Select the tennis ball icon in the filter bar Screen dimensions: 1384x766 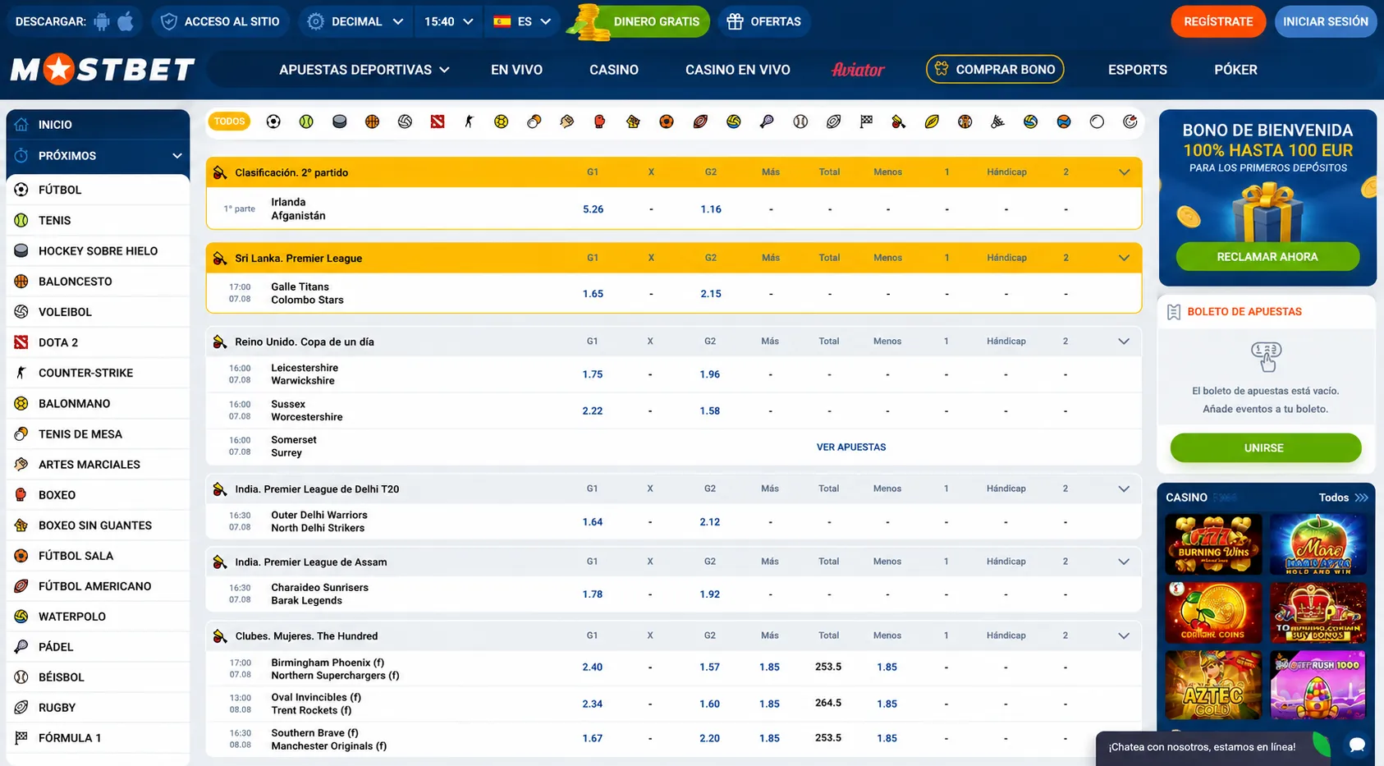pos(306,122)
